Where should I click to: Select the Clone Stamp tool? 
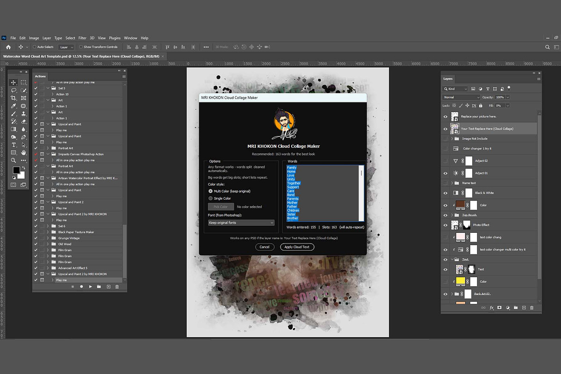tap(23, 114)
